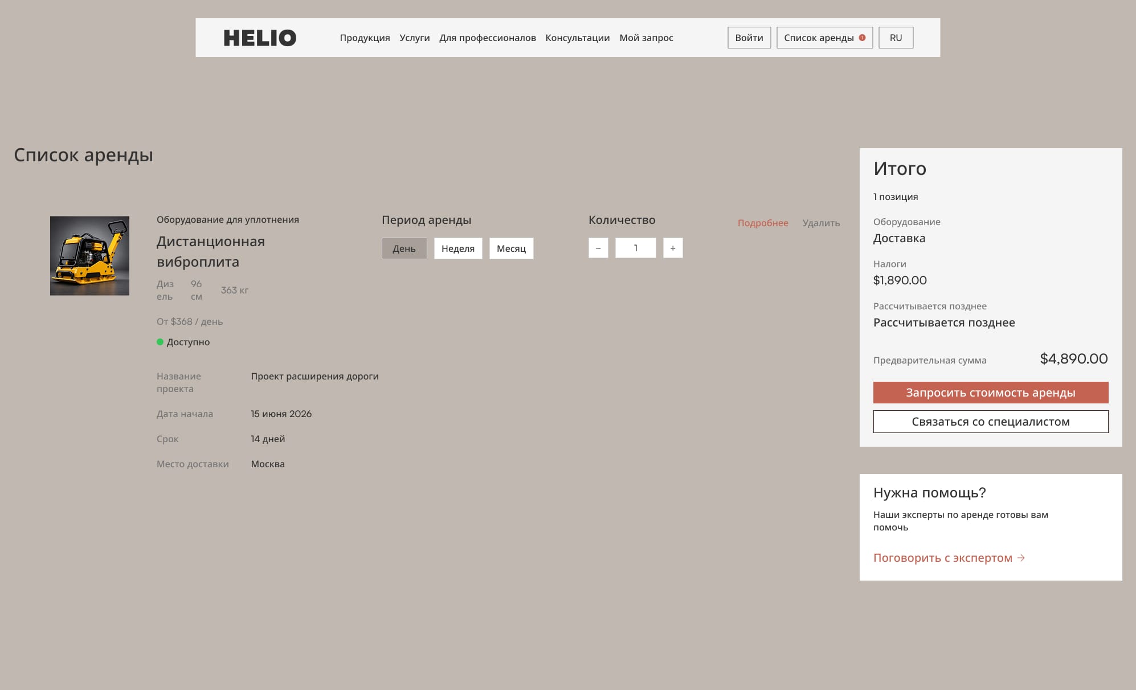The width and height of the screenshot is (1136, 690).
Task: Click the 363 кг weight spec
Action: pyautogui.click(x=235, y=290)
